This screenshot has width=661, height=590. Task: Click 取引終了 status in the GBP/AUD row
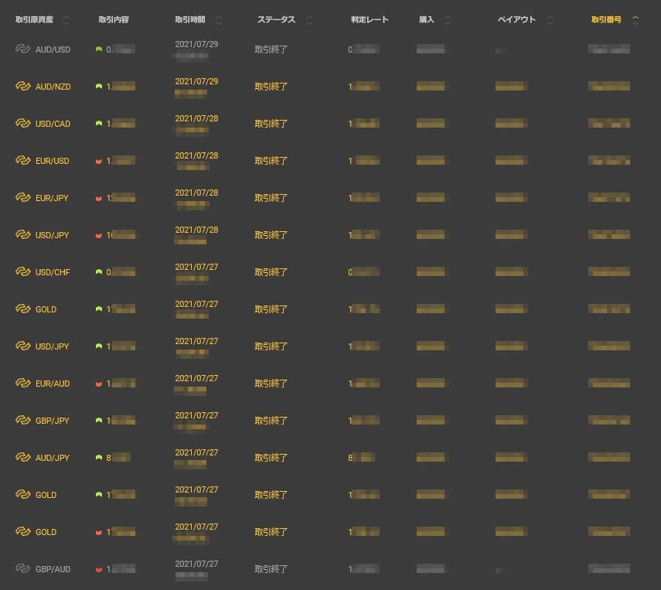[x=271, y=569]
